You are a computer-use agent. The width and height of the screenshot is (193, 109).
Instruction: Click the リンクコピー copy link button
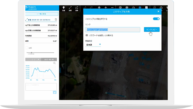tap(152, 30)
